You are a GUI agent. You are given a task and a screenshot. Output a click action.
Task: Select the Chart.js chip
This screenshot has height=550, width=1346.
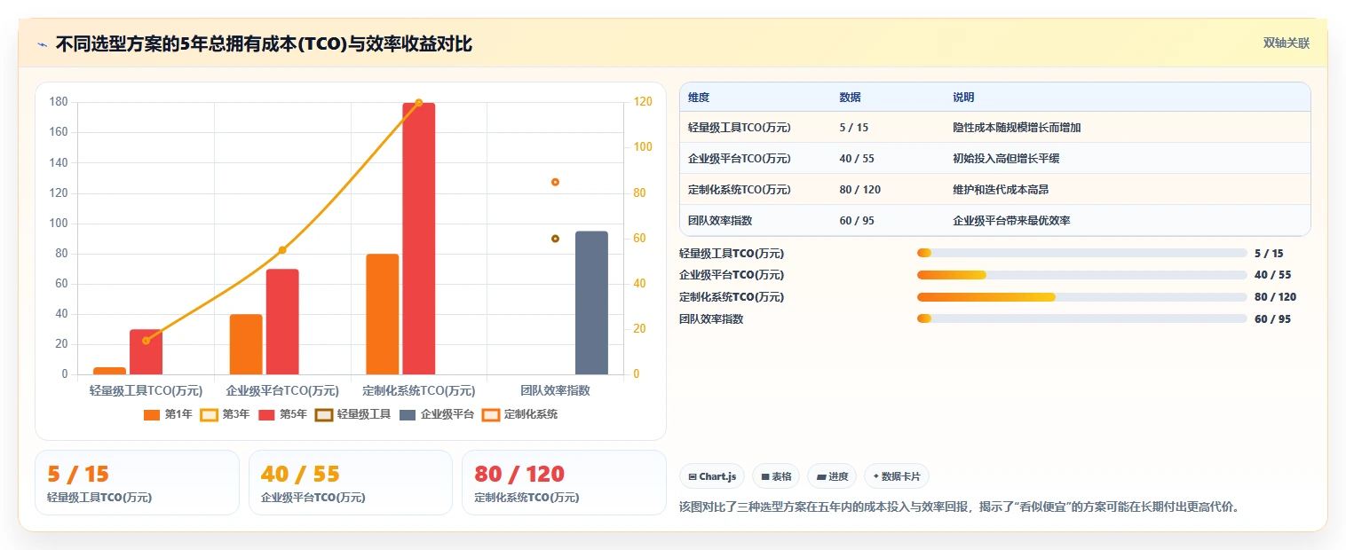(712, 476)
